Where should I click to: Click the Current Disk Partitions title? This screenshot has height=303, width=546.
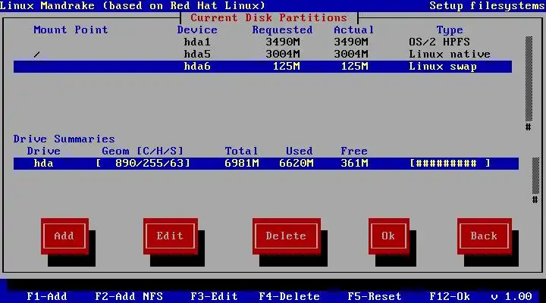pos(268,17)
